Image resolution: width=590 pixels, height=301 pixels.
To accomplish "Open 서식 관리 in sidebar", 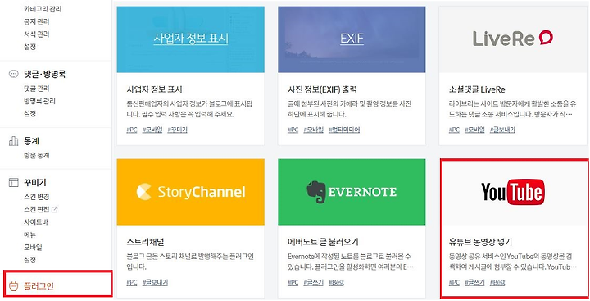I will pos(36,34).
